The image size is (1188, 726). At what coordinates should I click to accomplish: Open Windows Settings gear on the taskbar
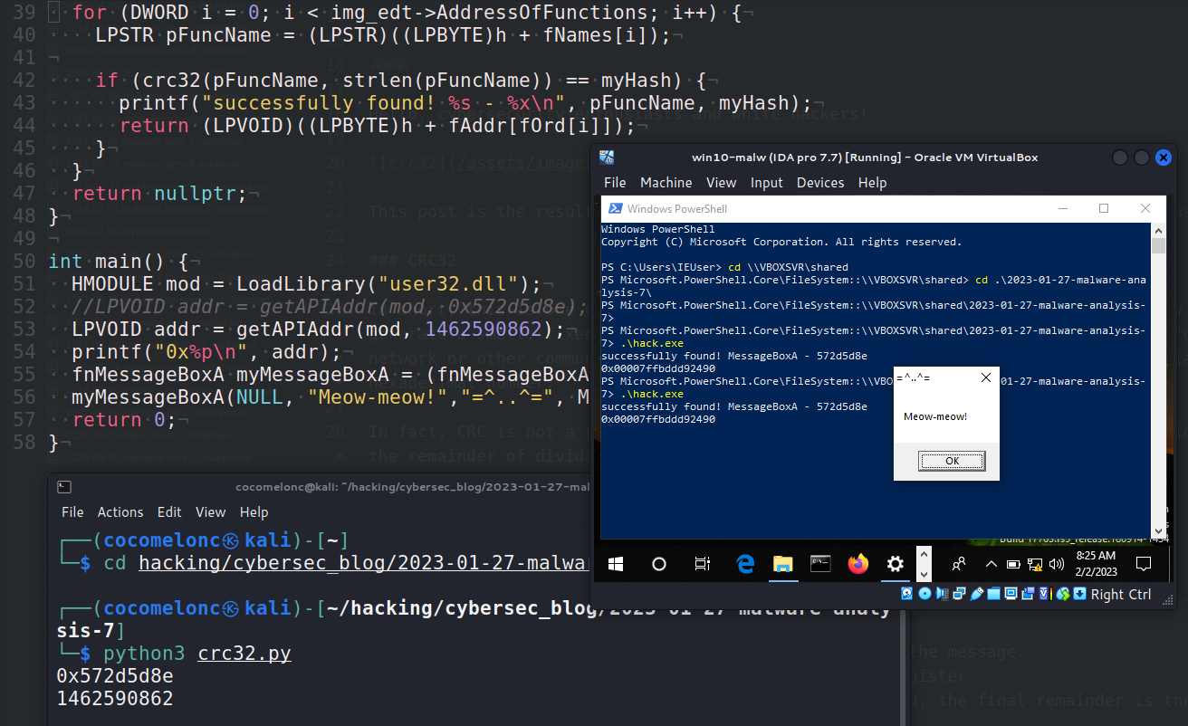pyautogui.click(x=896, y=563)
